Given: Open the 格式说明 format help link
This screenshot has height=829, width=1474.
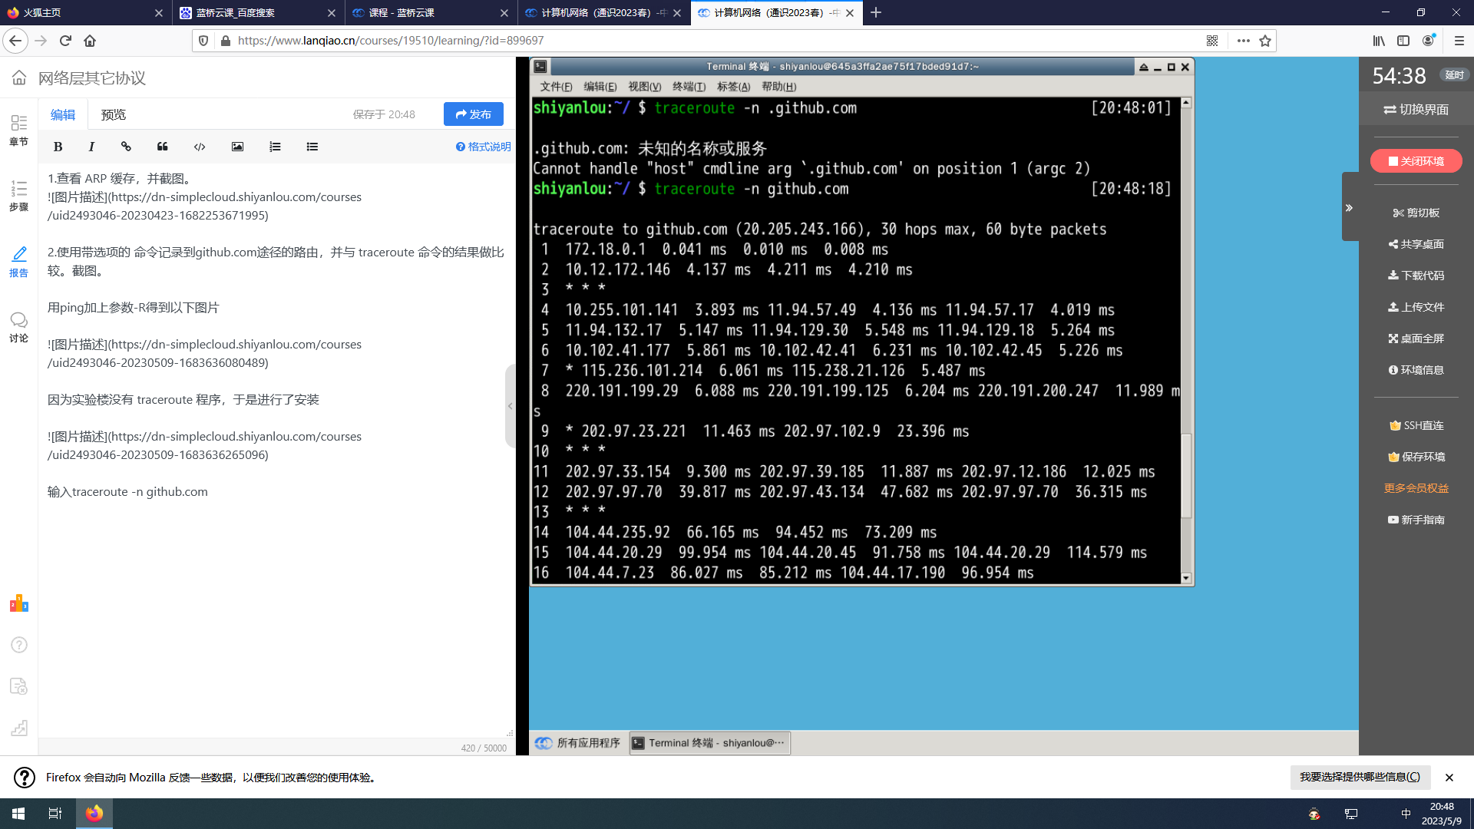Looking at the screenshot, I should point(483,147).
